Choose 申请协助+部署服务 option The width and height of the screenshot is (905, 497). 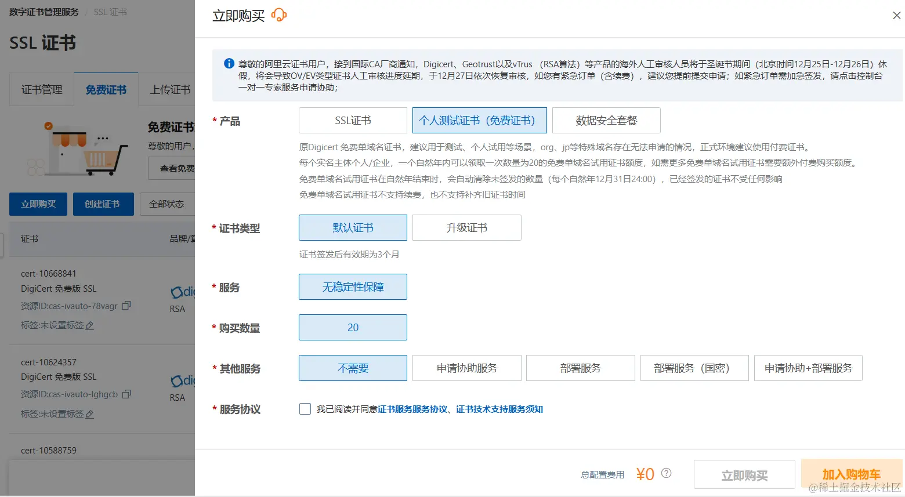coord(808,368)
